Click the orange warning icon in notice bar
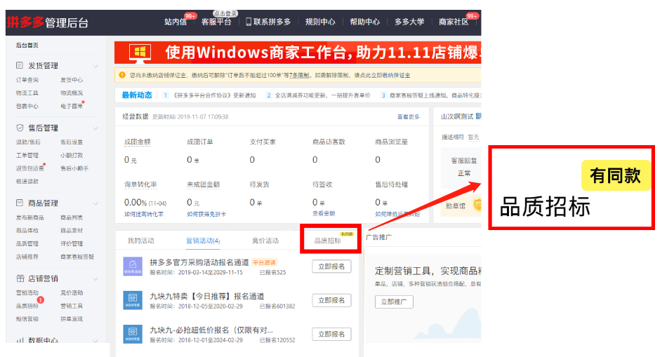Viewport: 667px width, 357px height. (122, 75)
